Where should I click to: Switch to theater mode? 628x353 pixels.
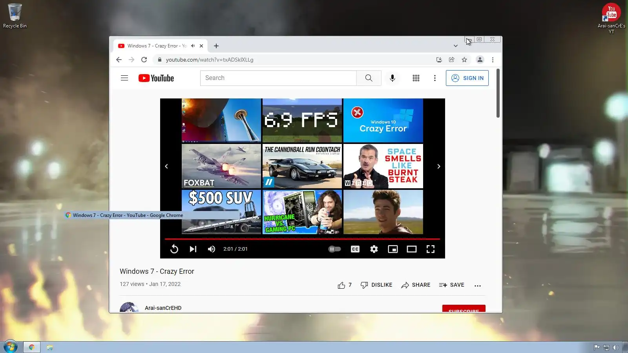(412, 249)
